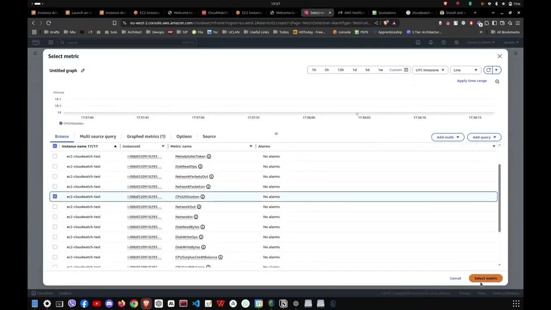Show info for NetworkPacketsOut metric
Viewport: 551px width, 310px height.
click(211, 177)
